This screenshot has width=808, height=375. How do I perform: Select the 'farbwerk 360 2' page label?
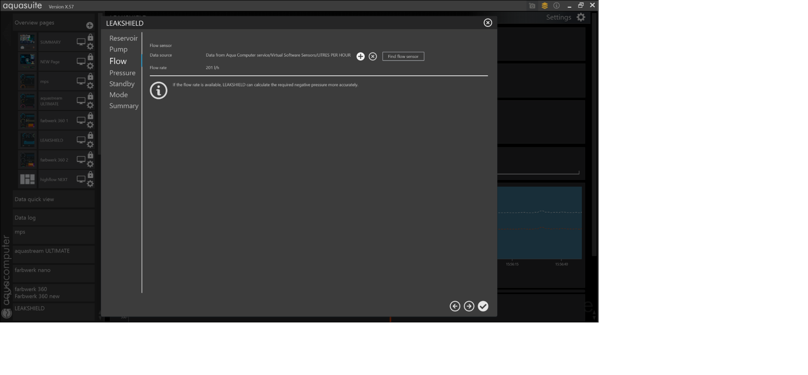click(54, 160)
